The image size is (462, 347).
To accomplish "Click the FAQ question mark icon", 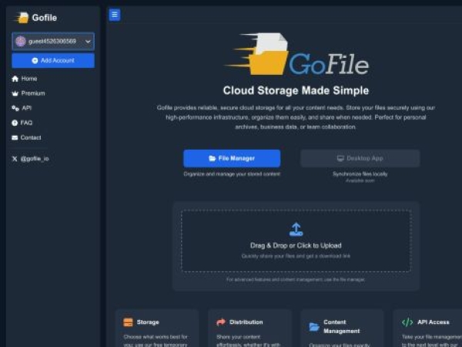I will 15,123.
